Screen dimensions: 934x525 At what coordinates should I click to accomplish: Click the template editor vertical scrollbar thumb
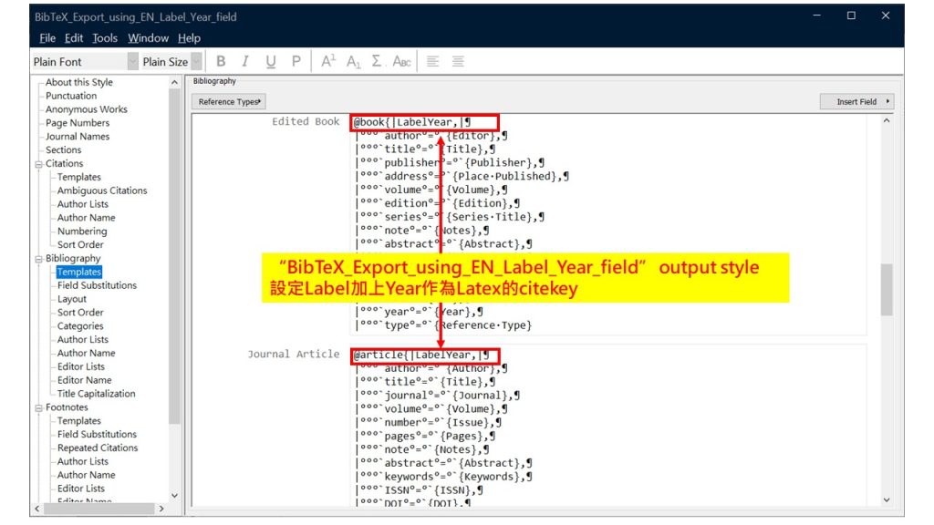pyautogui.click(x=887, y=289)
